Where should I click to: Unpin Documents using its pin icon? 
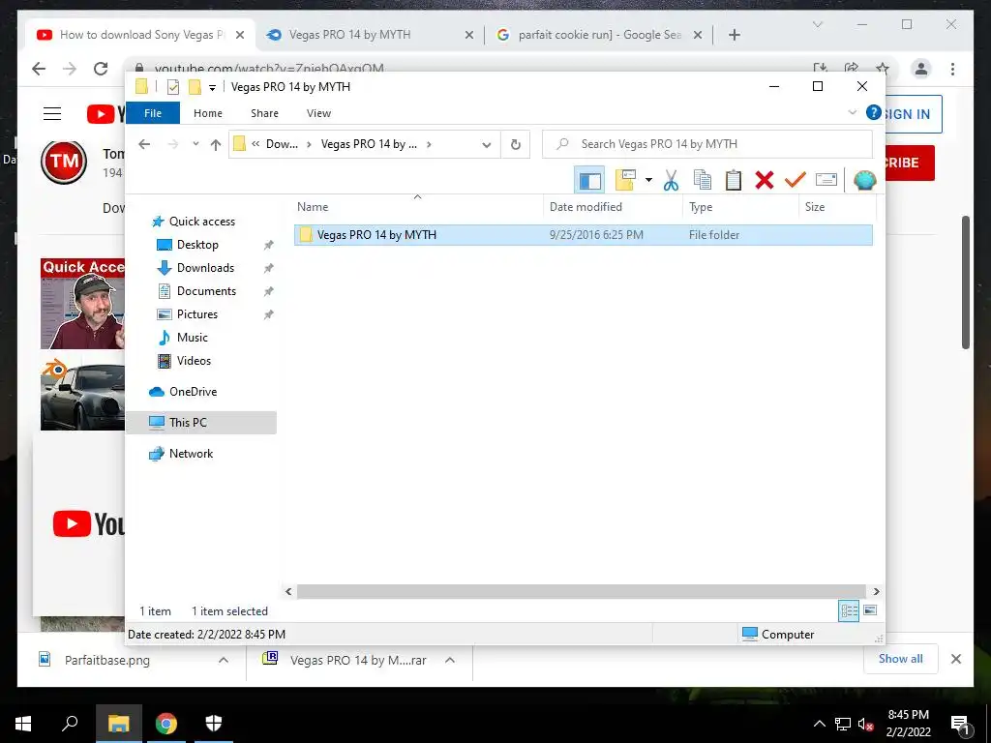(269, 291)
